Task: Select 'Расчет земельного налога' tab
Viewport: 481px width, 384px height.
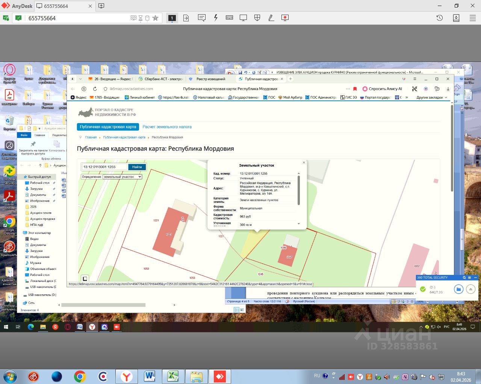Action: [167, 127]
